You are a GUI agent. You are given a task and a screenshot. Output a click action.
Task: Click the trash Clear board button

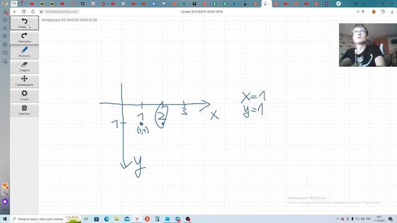(x=24, y=110)
